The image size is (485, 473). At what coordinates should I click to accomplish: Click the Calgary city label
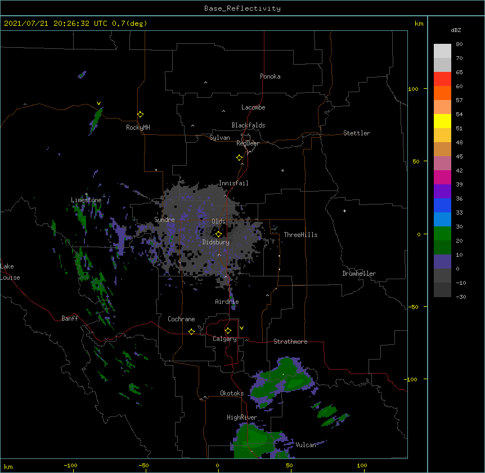pos(224,339)
